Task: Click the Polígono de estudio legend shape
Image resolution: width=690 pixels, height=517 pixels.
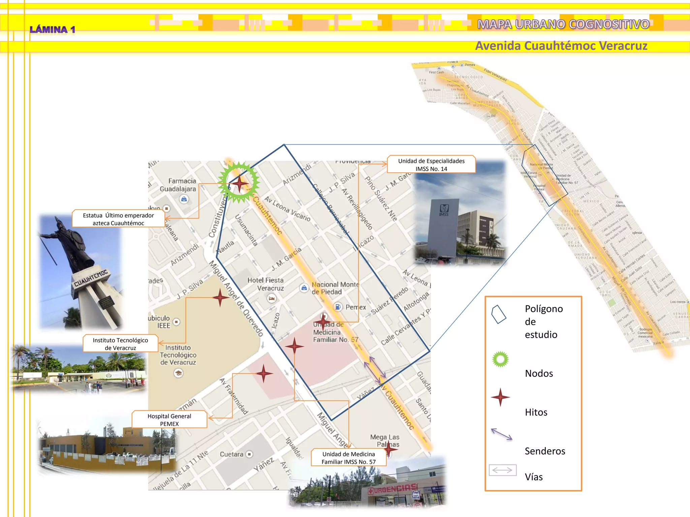Action: click(498, 314)
